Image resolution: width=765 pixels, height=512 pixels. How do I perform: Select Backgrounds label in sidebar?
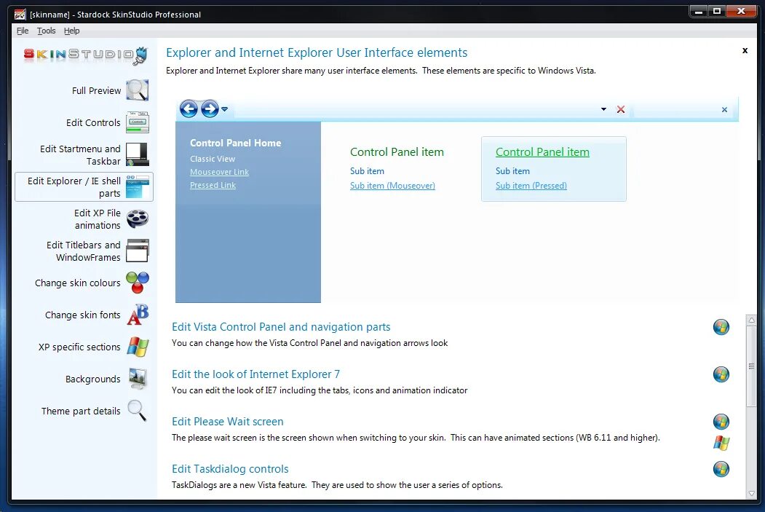pos(92,379)
